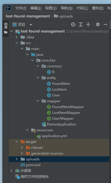Select the LostItemMapper interface name
Image resolution: width=111 pixels, height=183 pixels.
coord(66,113)
